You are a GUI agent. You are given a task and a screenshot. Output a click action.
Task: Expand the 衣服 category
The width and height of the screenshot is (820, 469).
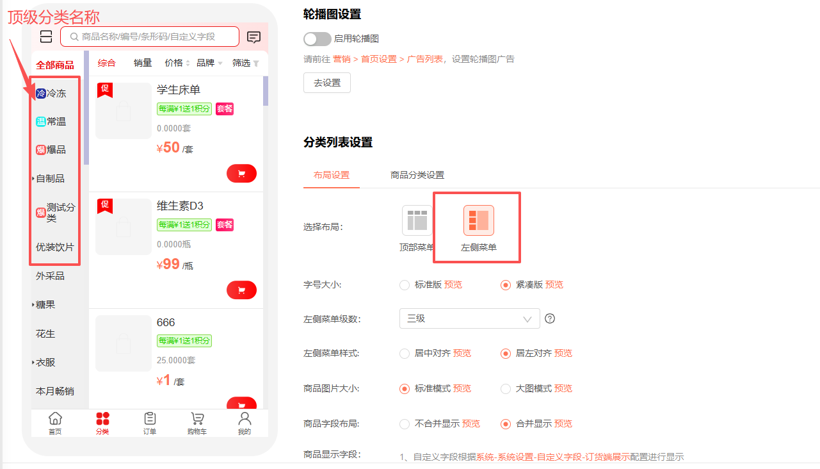pos(33,362)
